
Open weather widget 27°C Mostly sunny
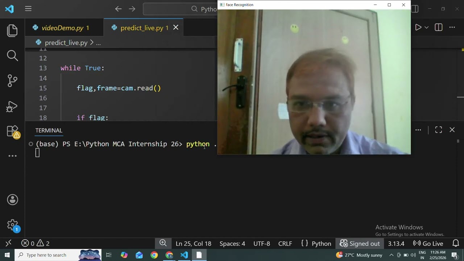(359, 255)
